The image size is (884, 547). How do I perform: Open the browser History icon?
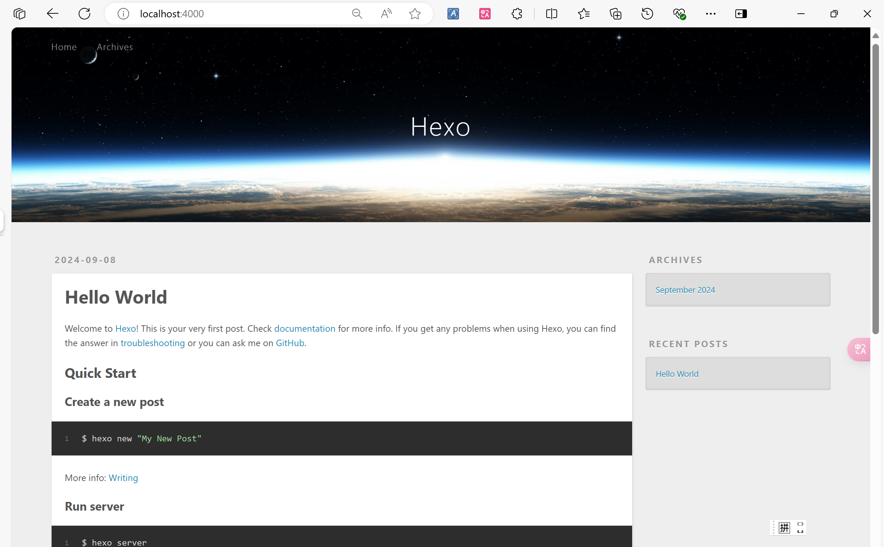pyautogui.click(x=647, y=14)
